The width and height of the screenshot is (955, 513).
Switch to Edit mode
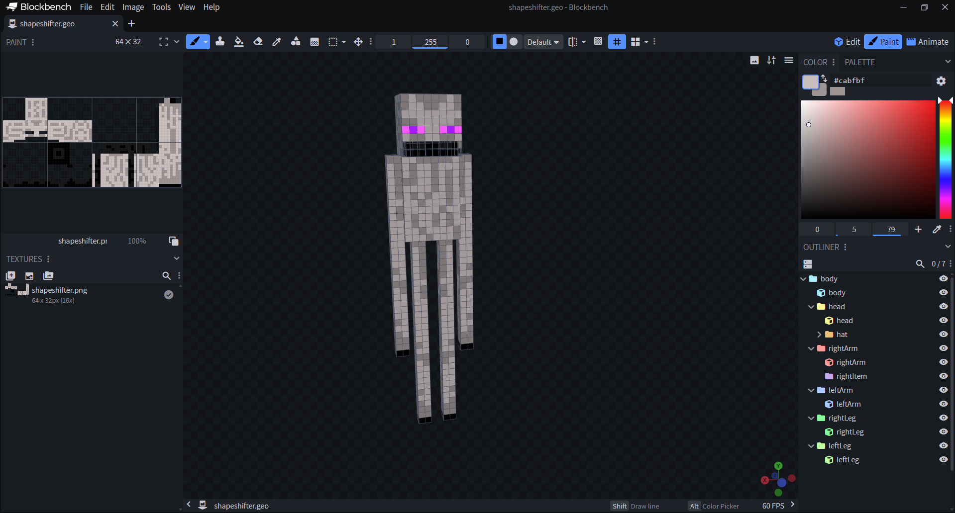click(847, 42)
